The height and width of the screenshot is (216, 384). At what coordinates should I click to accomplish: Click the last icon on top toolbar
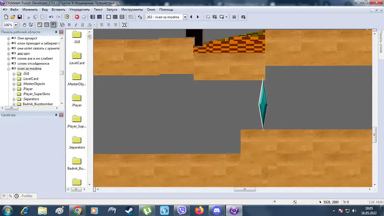(x=243, y=17)
